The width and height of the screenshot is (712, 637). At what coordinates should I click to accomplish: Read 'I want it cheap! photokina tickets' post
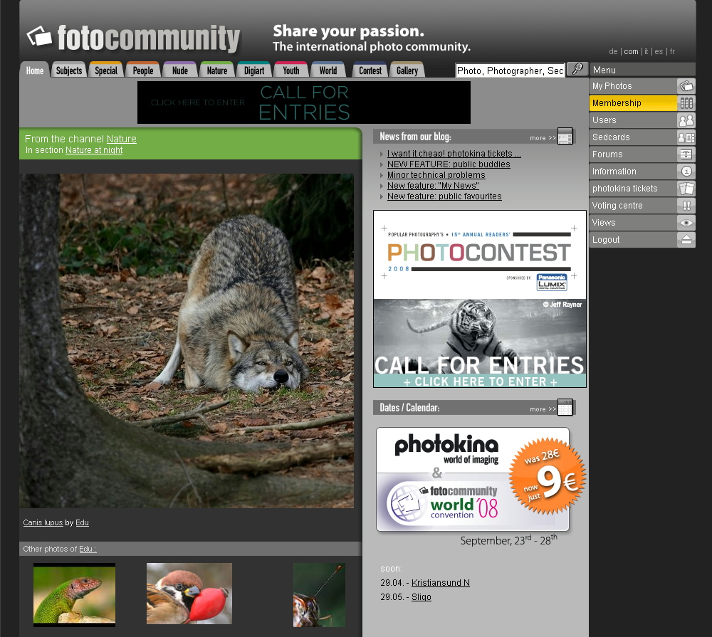454,154
